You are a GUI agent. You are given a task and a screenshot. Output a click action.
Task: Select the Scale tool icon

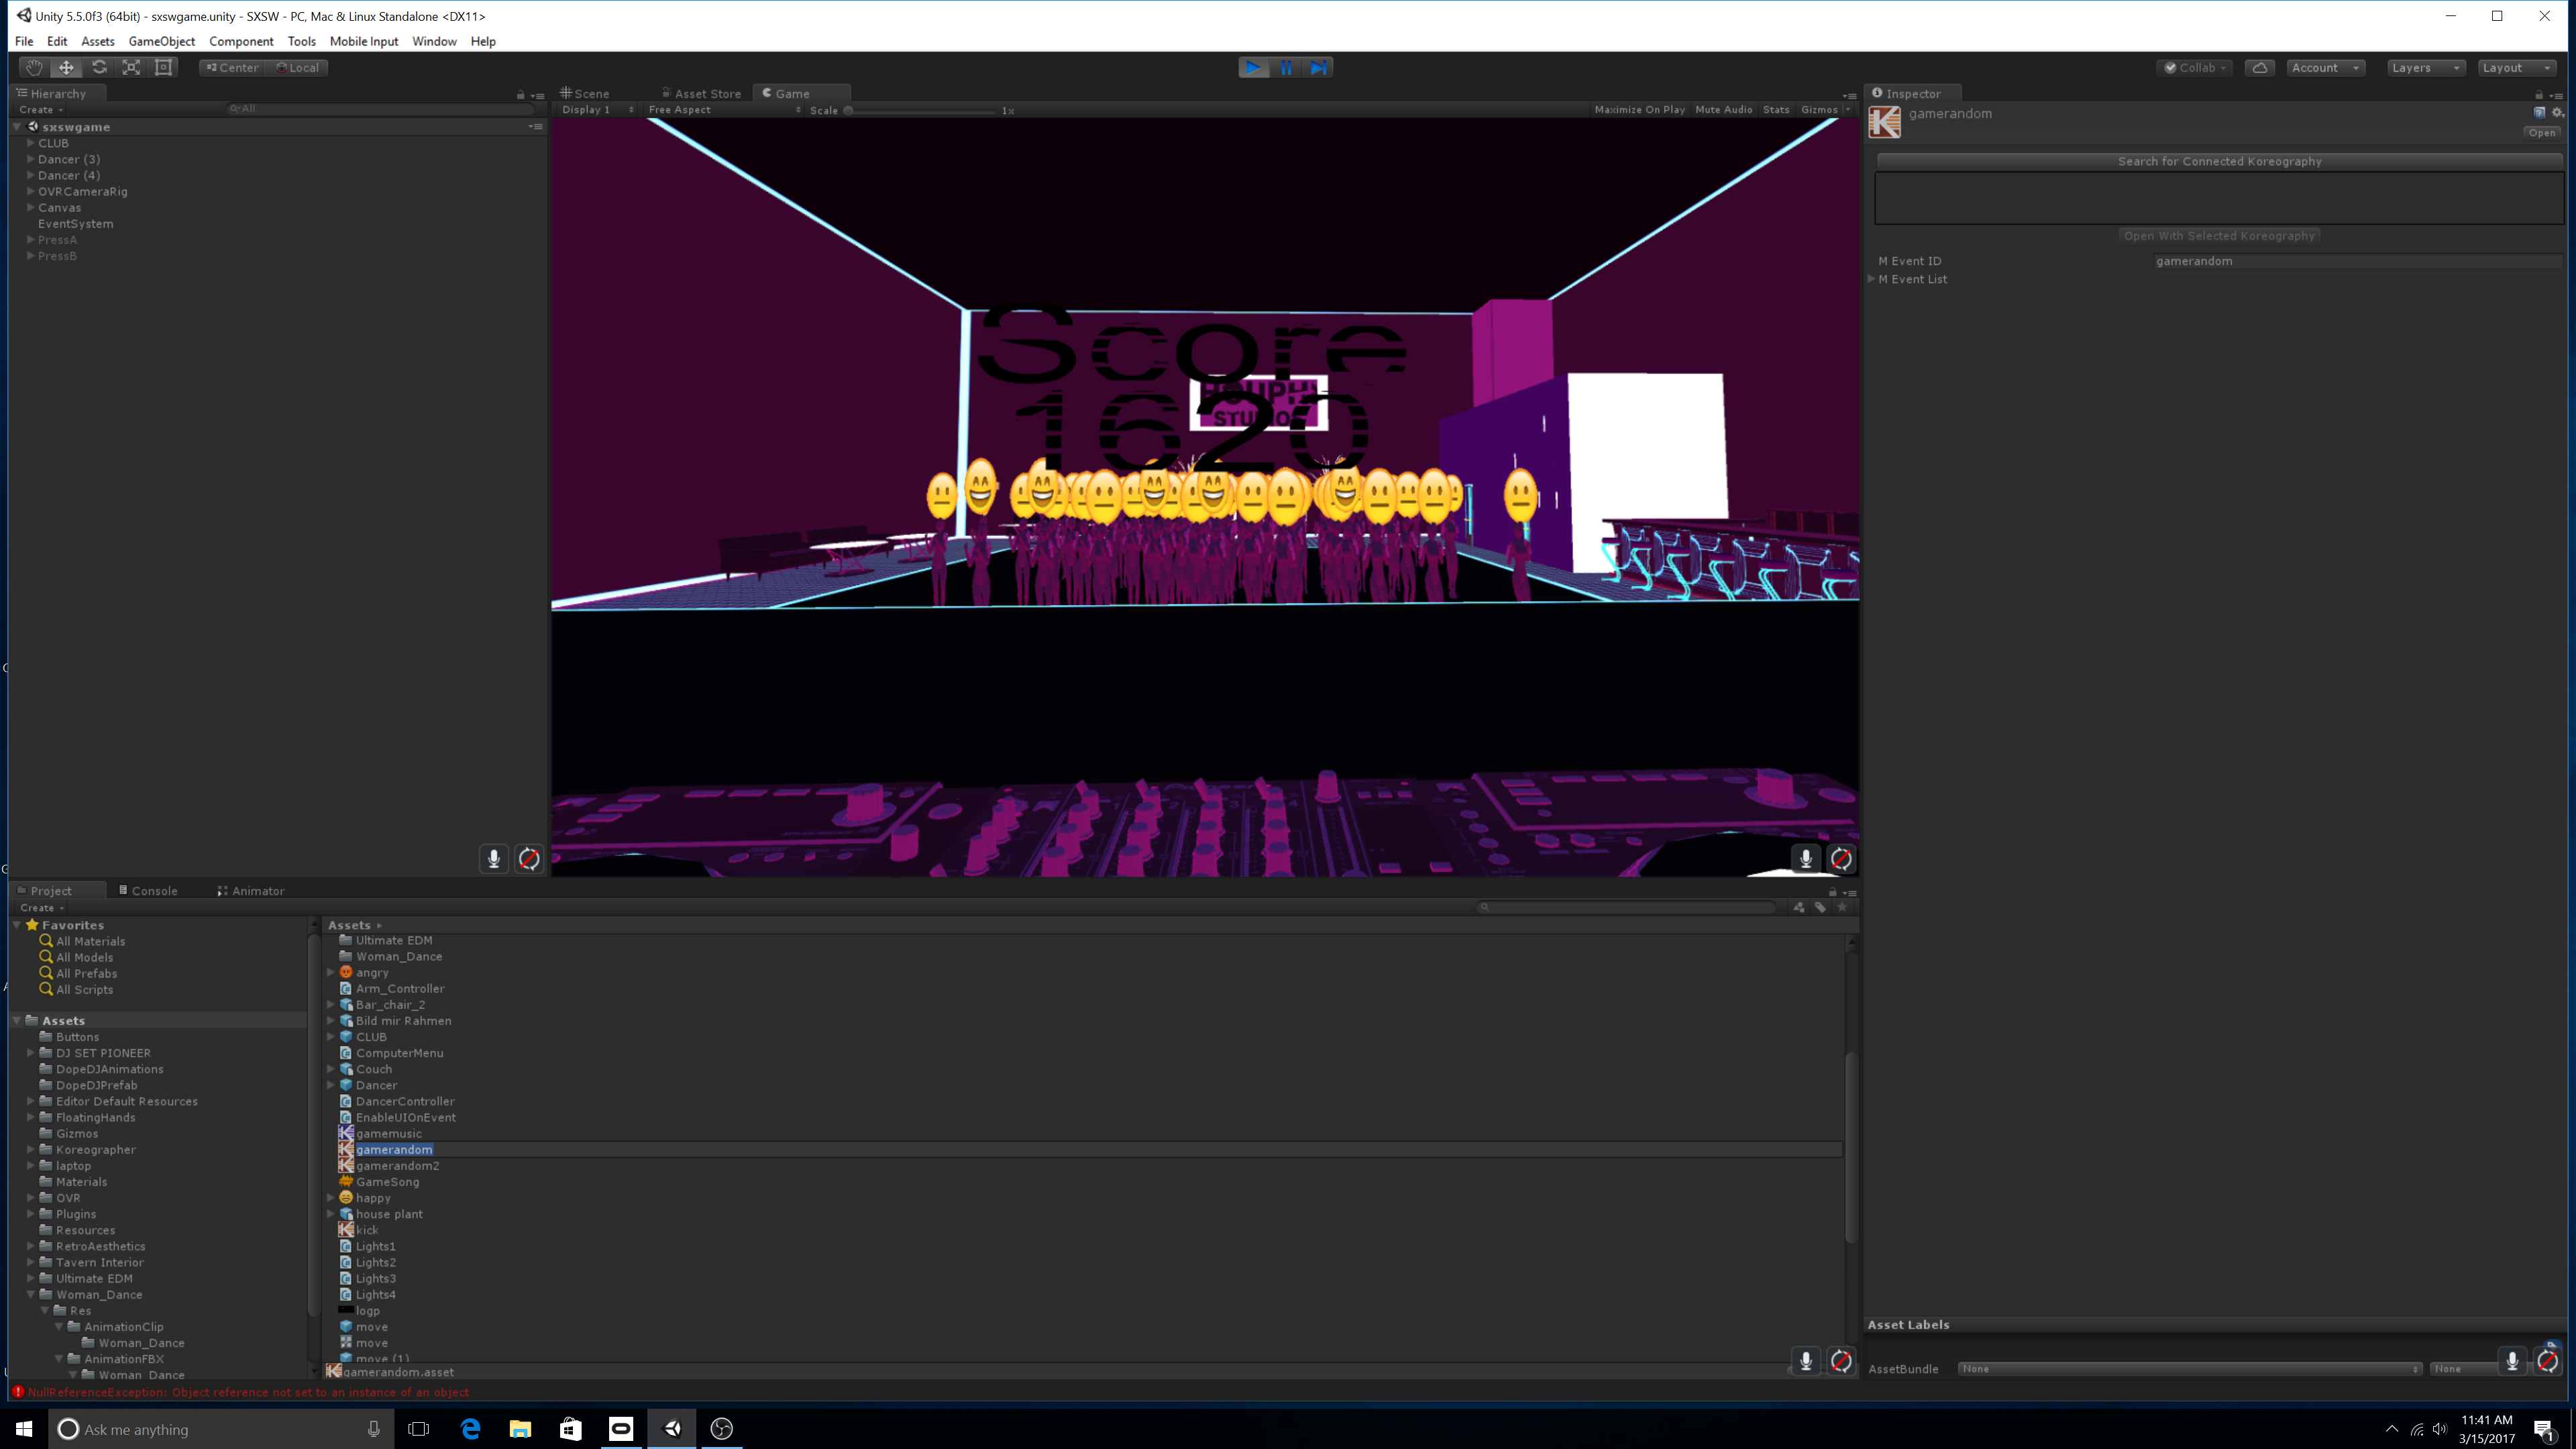pos(131,67)
